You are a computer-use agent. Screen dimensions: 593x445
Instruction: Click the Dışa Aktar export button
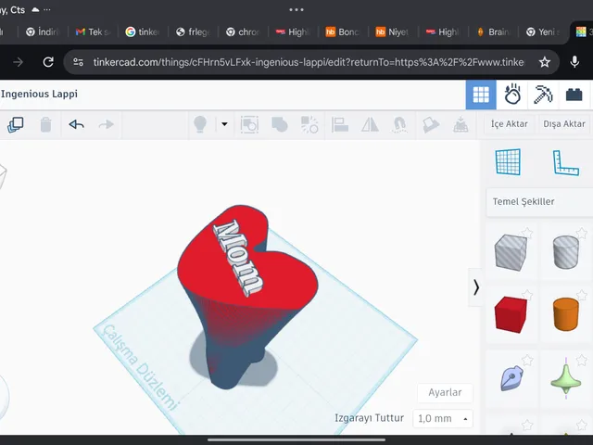tap(564, 124)
